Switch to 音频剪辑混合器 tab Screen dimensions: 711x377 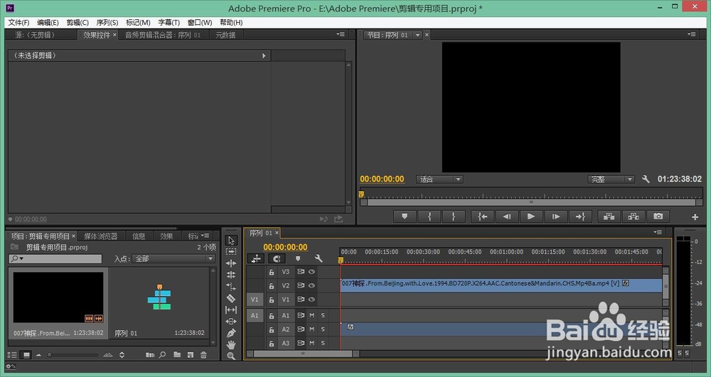pyautogui.click(x=163, y=35)
